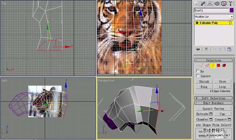Open the Hierarchy panel tab

(x=210, y=3)
